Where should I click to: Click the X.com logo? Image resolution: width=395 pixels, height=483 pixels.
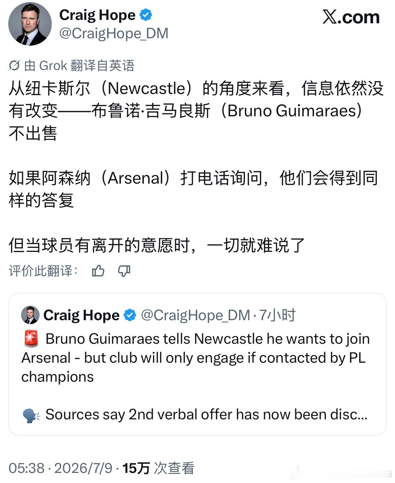click(351, 17)
